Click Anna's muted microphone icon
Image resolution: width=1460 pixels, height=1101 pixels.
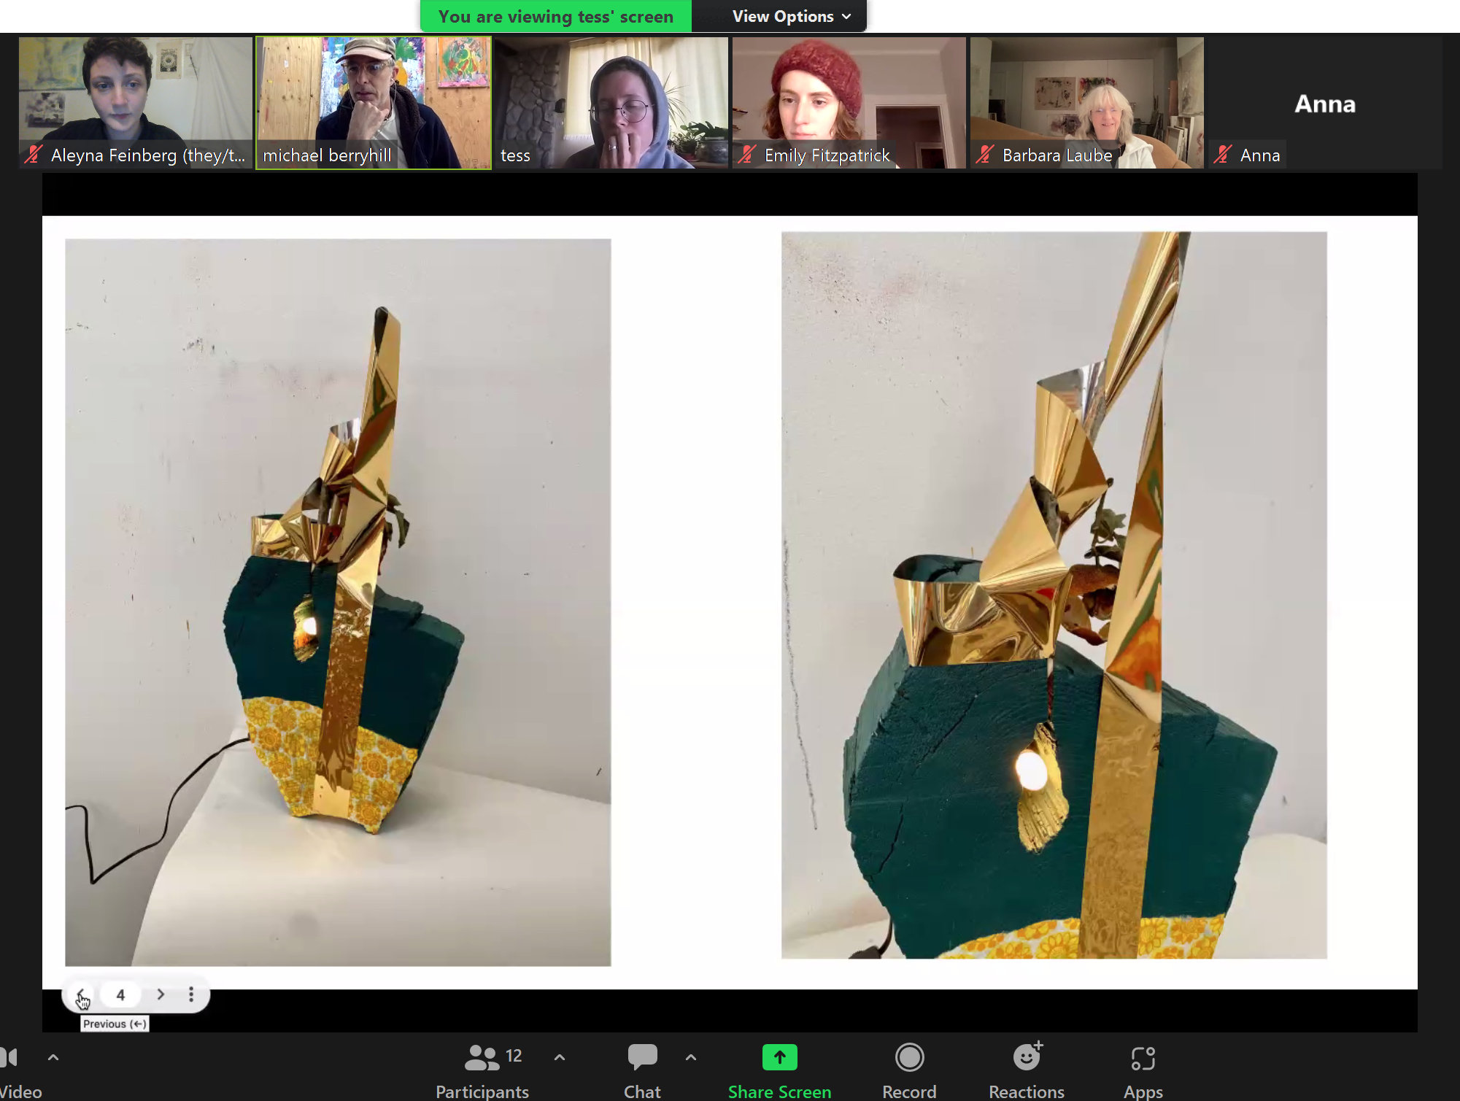click(1223, 155)
